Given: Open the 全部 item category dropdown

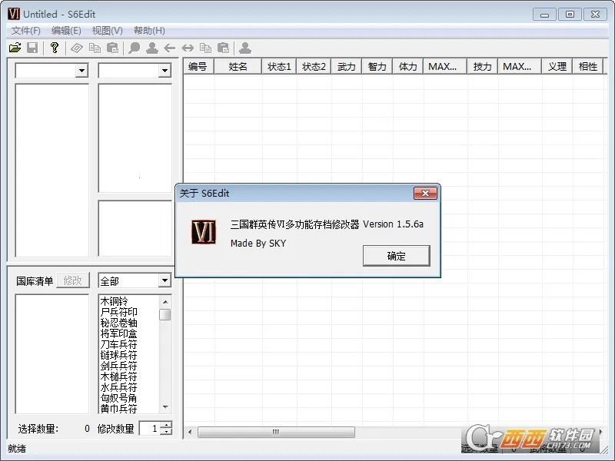Looking at the screenshot, I should 165,280.
